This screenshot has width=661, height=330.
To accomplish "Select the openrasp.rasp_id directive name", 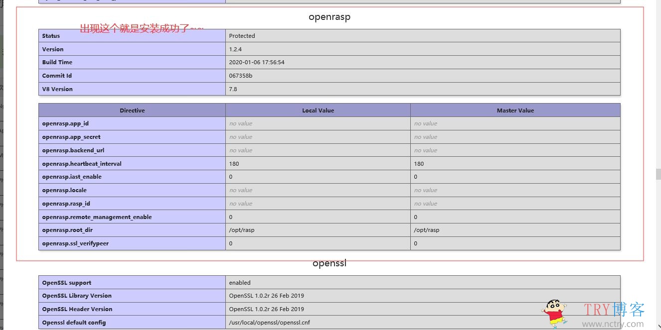I will pyautogui.click(x=66, y=204).
